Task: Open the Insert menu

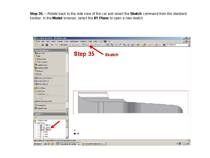Action: pos(53,41)
